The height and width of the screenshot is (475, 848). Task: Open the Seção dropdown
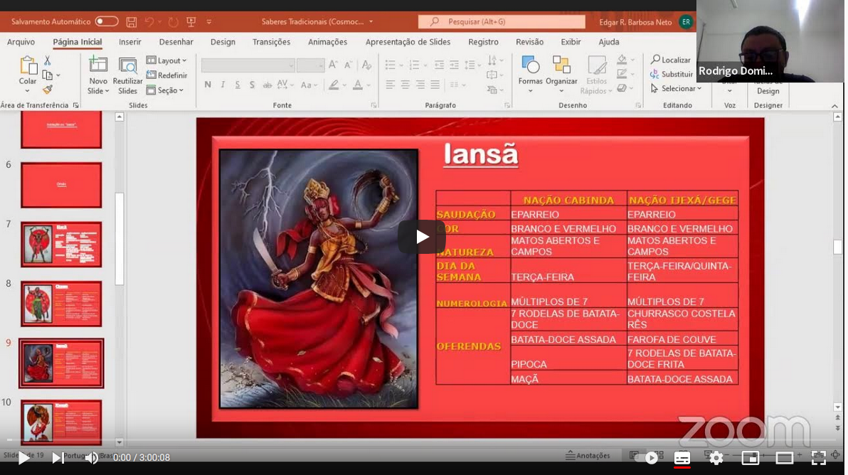point(165,90)
